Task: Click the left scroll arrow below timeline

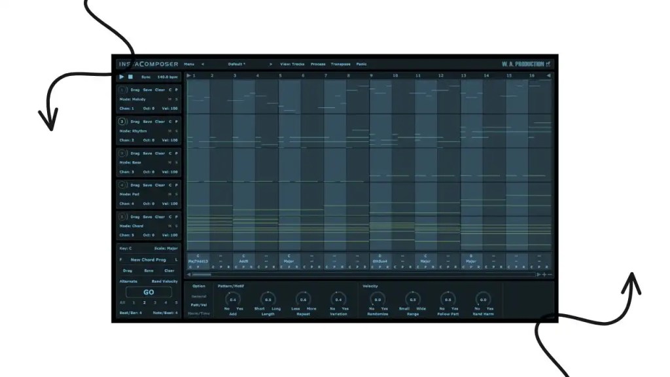Action: pos(189,274)
